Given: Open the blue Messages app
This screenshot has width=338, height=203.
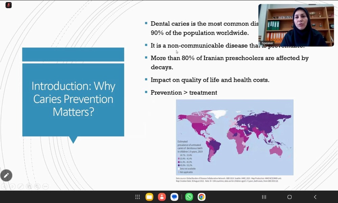Looking at the screenshot, I should (x=174, y=197).
